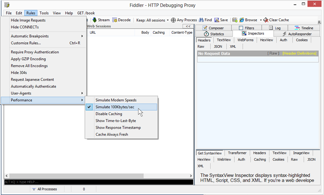Click the AutoResponder lightning icon
324x195 pixels.
coord(284,34)
